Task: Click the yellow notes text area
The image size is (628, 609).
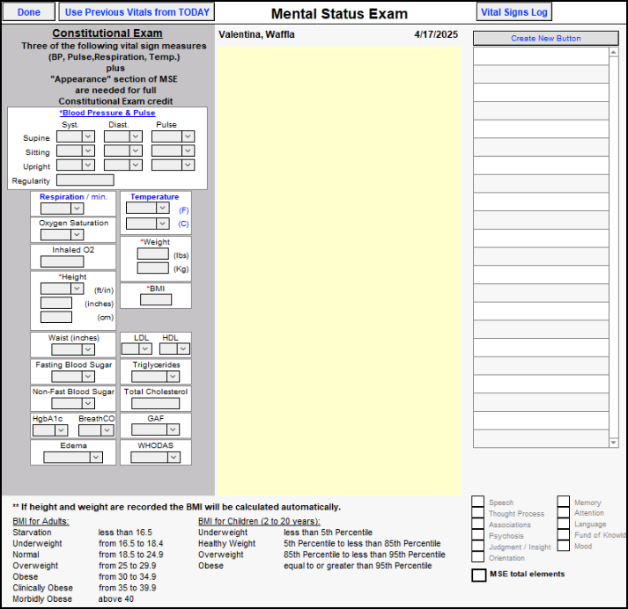Action: pos(338,264)
